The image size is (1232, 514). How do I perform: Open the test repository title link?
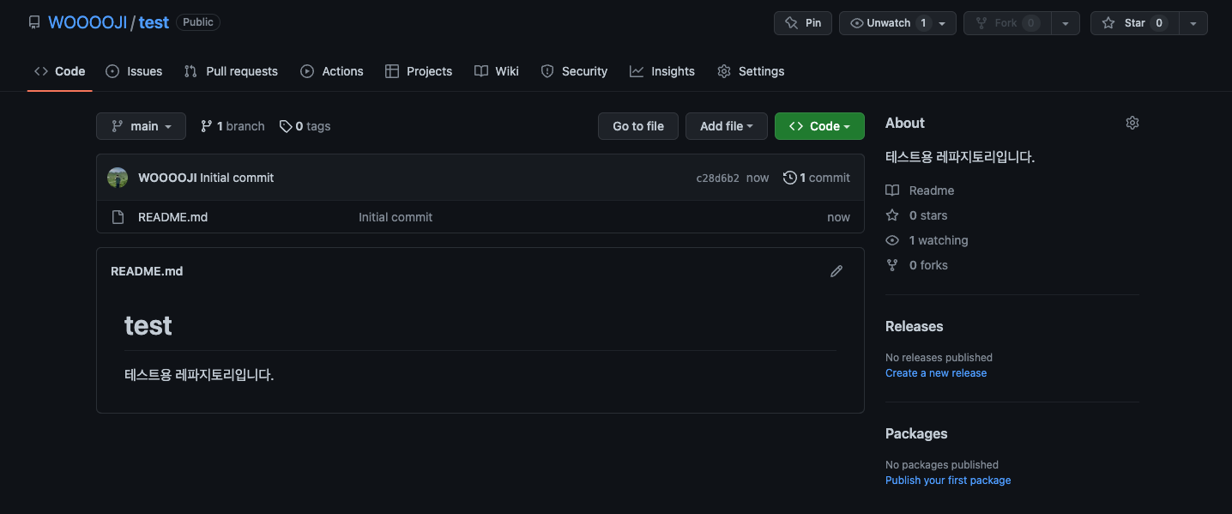(154, 23)
